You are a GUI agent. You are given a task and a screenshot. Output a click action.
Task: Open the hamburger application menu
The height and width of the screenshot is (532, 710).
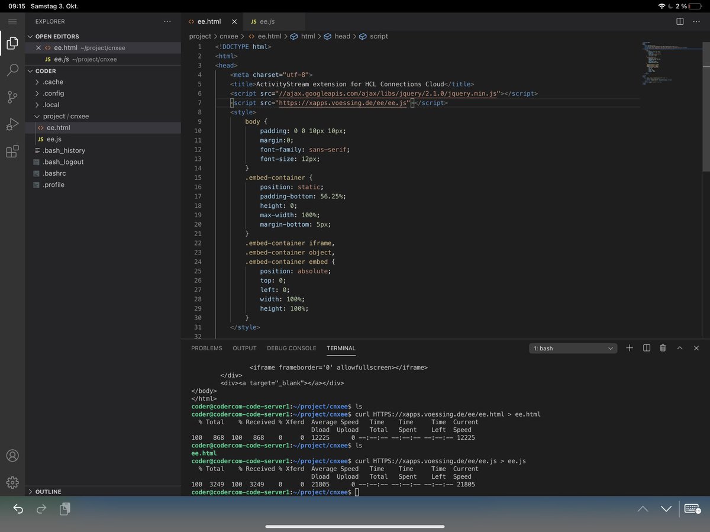click(12, 21)
